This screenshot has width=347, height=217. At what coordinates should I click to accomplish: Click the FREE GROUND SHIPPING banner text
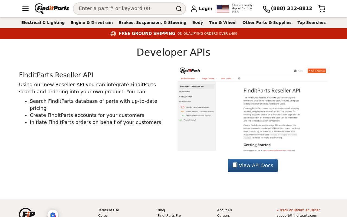147,34
